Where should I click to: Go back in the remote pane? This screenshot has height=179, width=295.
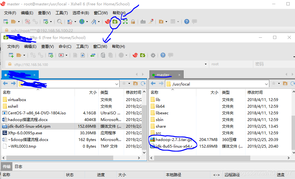tap(153, 83)
